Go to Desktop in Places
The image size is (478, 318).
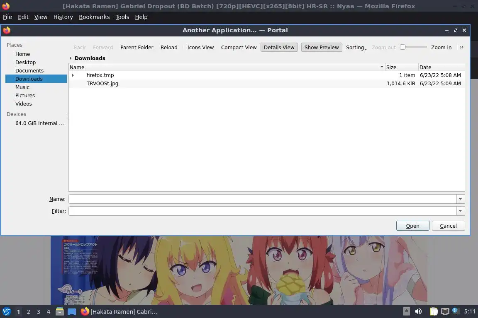26,63
